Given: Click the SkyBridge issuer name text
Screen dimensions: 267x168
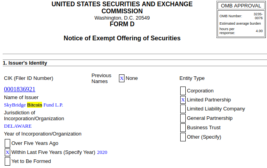Looking at the screenshot, I should click(x=15, y=105).
